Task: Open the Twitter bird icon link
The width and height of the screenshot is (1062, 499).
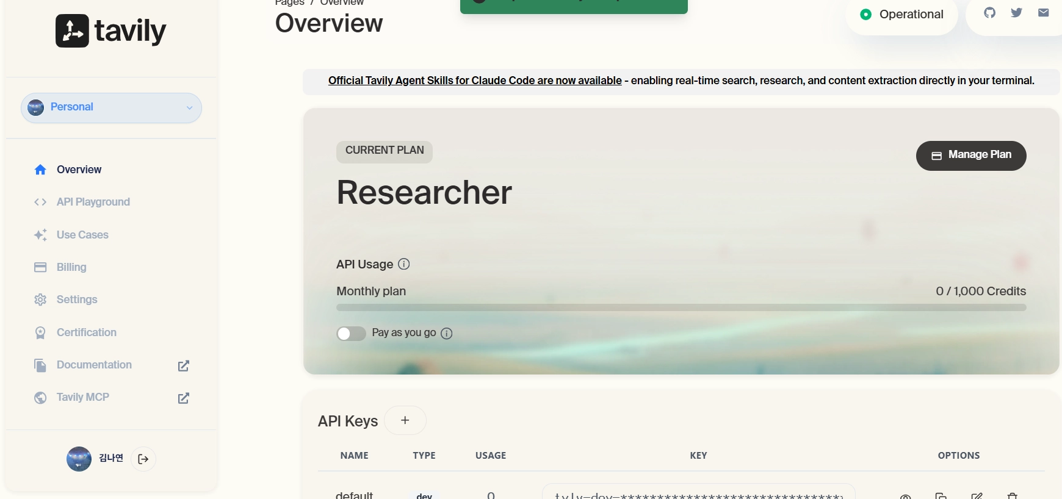Action: pos(1016,13)
